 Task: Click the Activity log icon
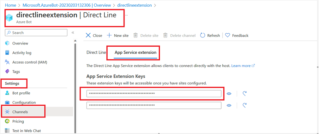click(x=7, y=53)
